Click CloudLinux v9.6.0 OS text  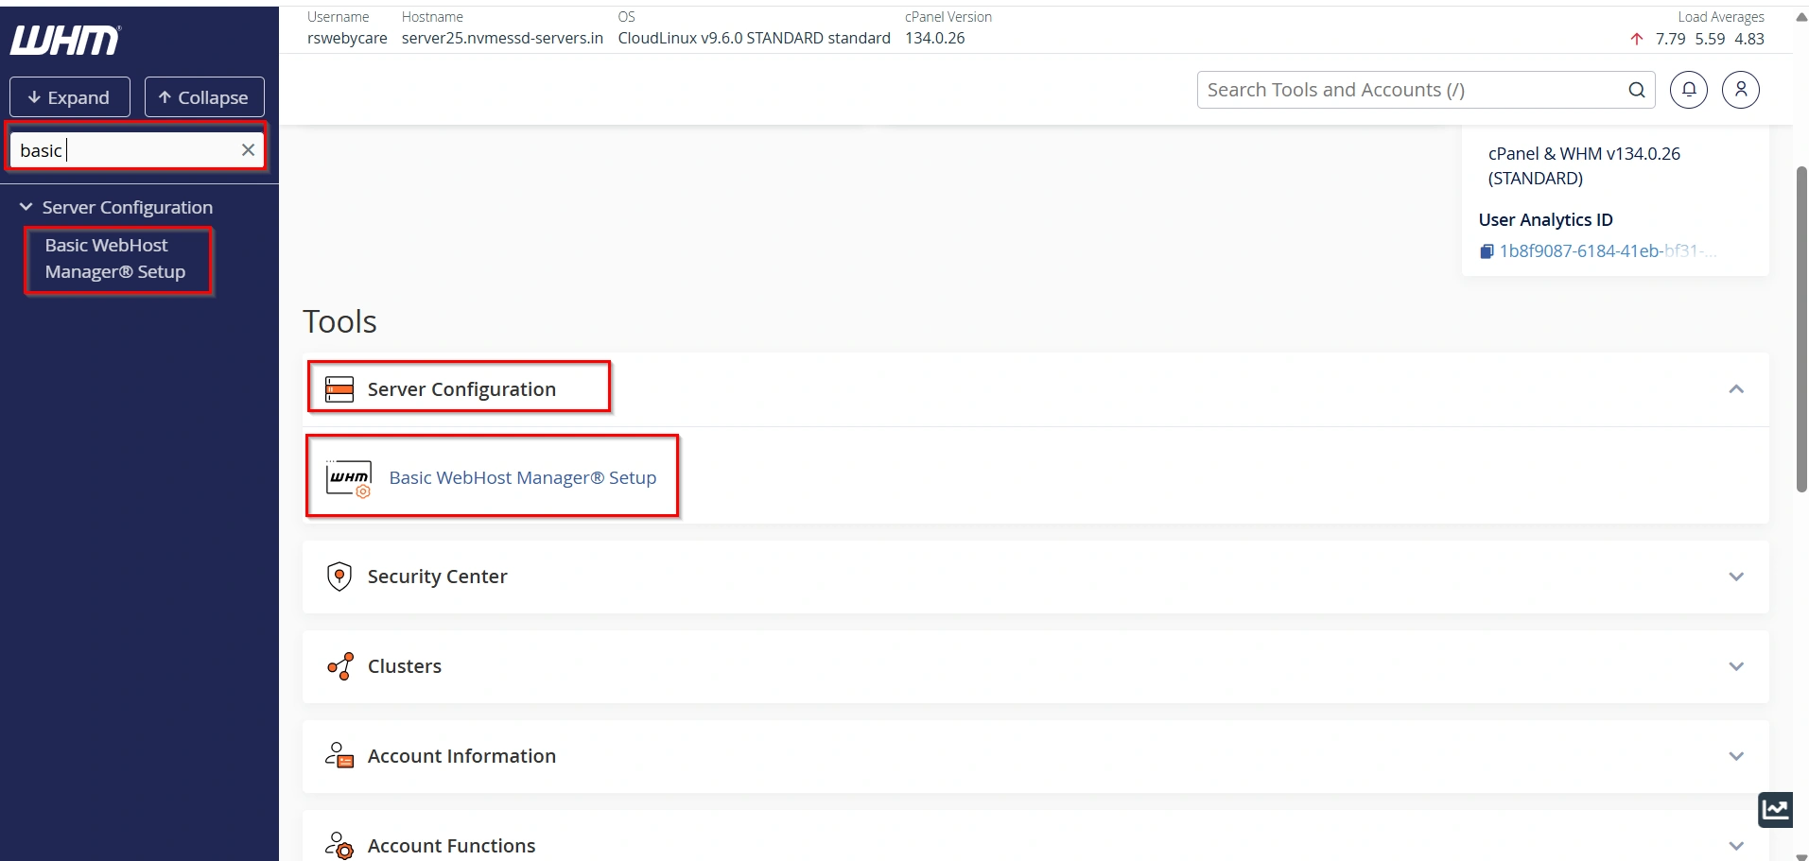point(755,39)
